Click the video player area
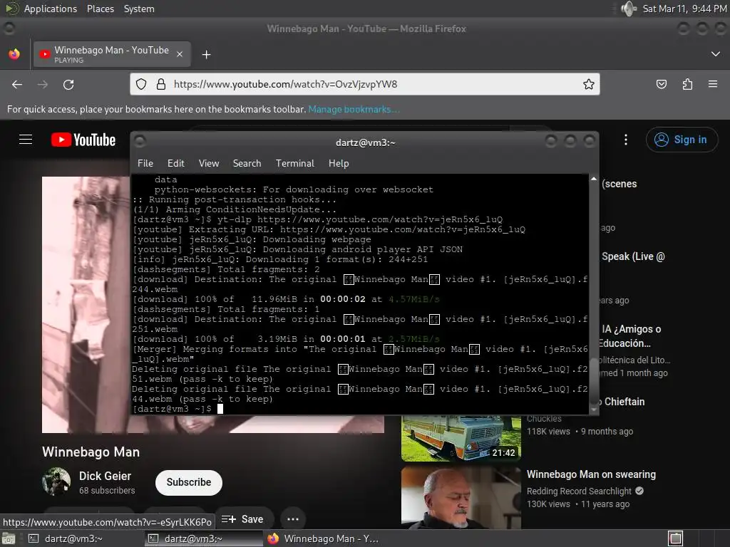 tap(86, 305)
